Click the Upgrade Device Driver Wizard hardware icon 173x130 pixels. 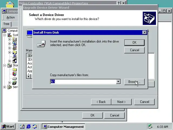[x=149, y=18]
